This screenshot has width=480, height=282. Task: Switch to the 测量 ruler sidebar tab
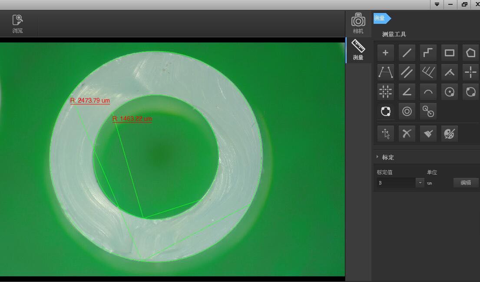pos(358,50)
